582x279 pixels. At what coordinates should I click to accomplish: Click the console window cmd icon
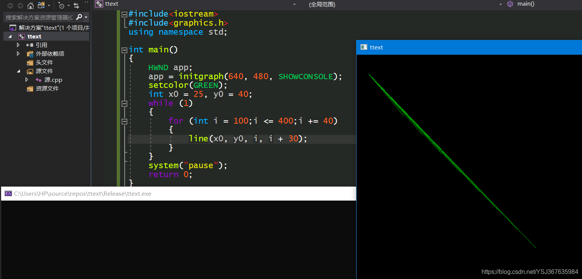click(8, 193)
